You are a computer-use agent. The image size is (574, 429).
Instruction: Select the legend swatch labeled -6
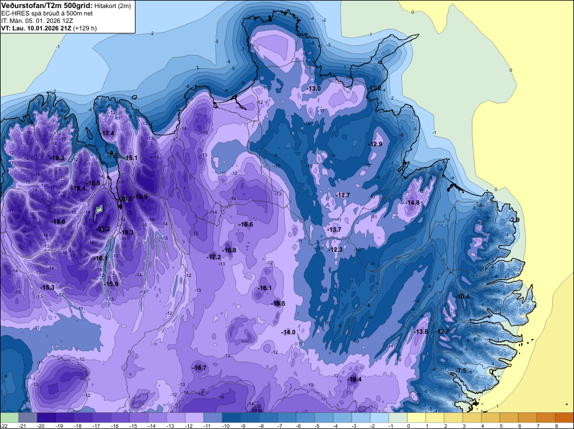(x=305, y=418)
